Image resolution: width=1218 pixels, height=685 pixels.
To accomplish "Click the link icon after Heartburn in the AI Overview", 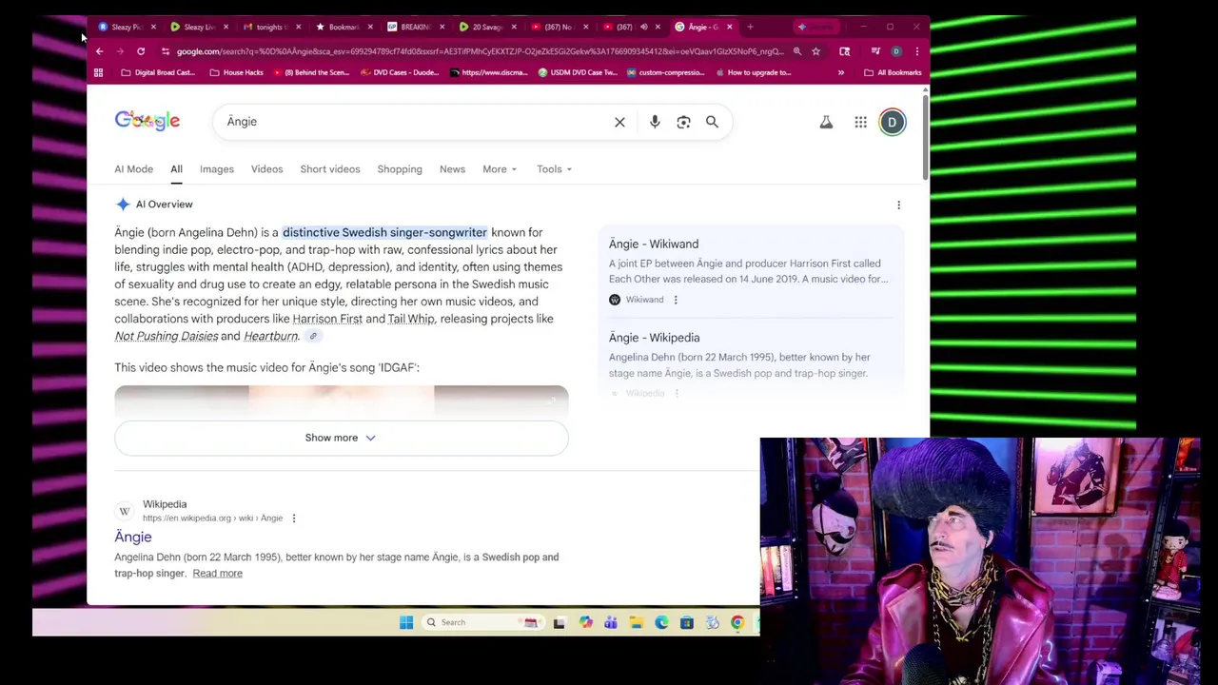I will point(313,336).
